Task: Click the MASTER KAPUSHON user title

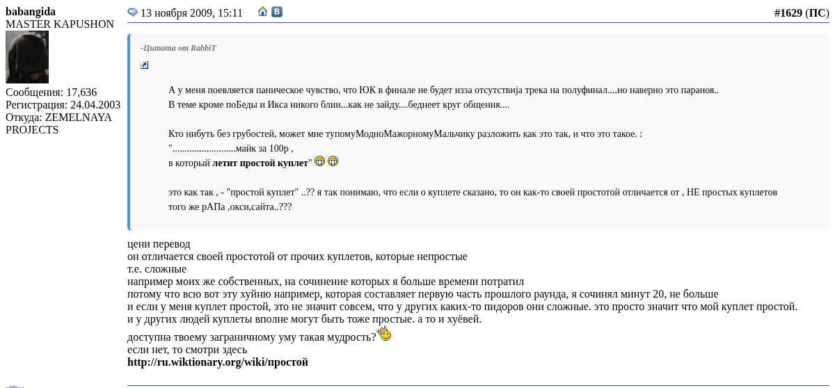Action: point(60,24)
